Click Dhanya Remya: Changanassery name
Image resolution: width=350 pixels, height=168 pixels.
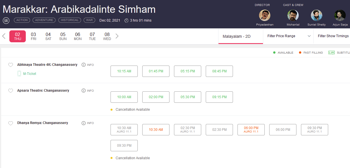tap(43, 123)
